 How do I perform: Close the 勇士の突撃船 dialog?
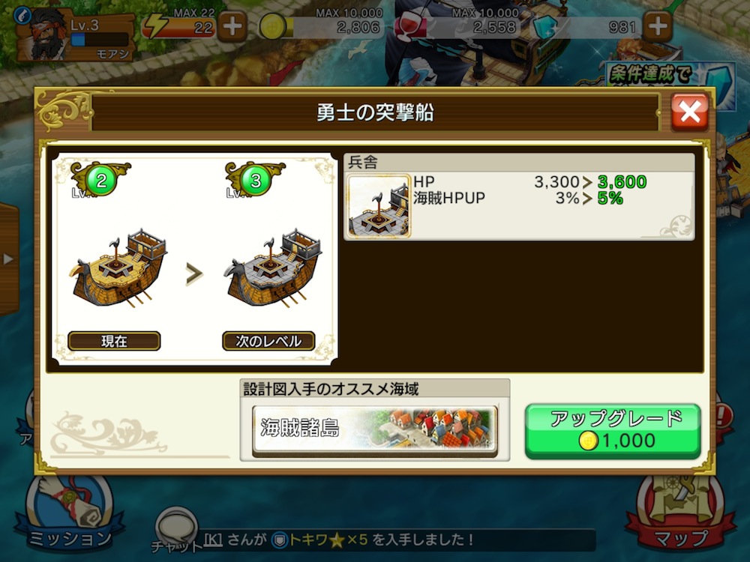(x=689, y=113)
